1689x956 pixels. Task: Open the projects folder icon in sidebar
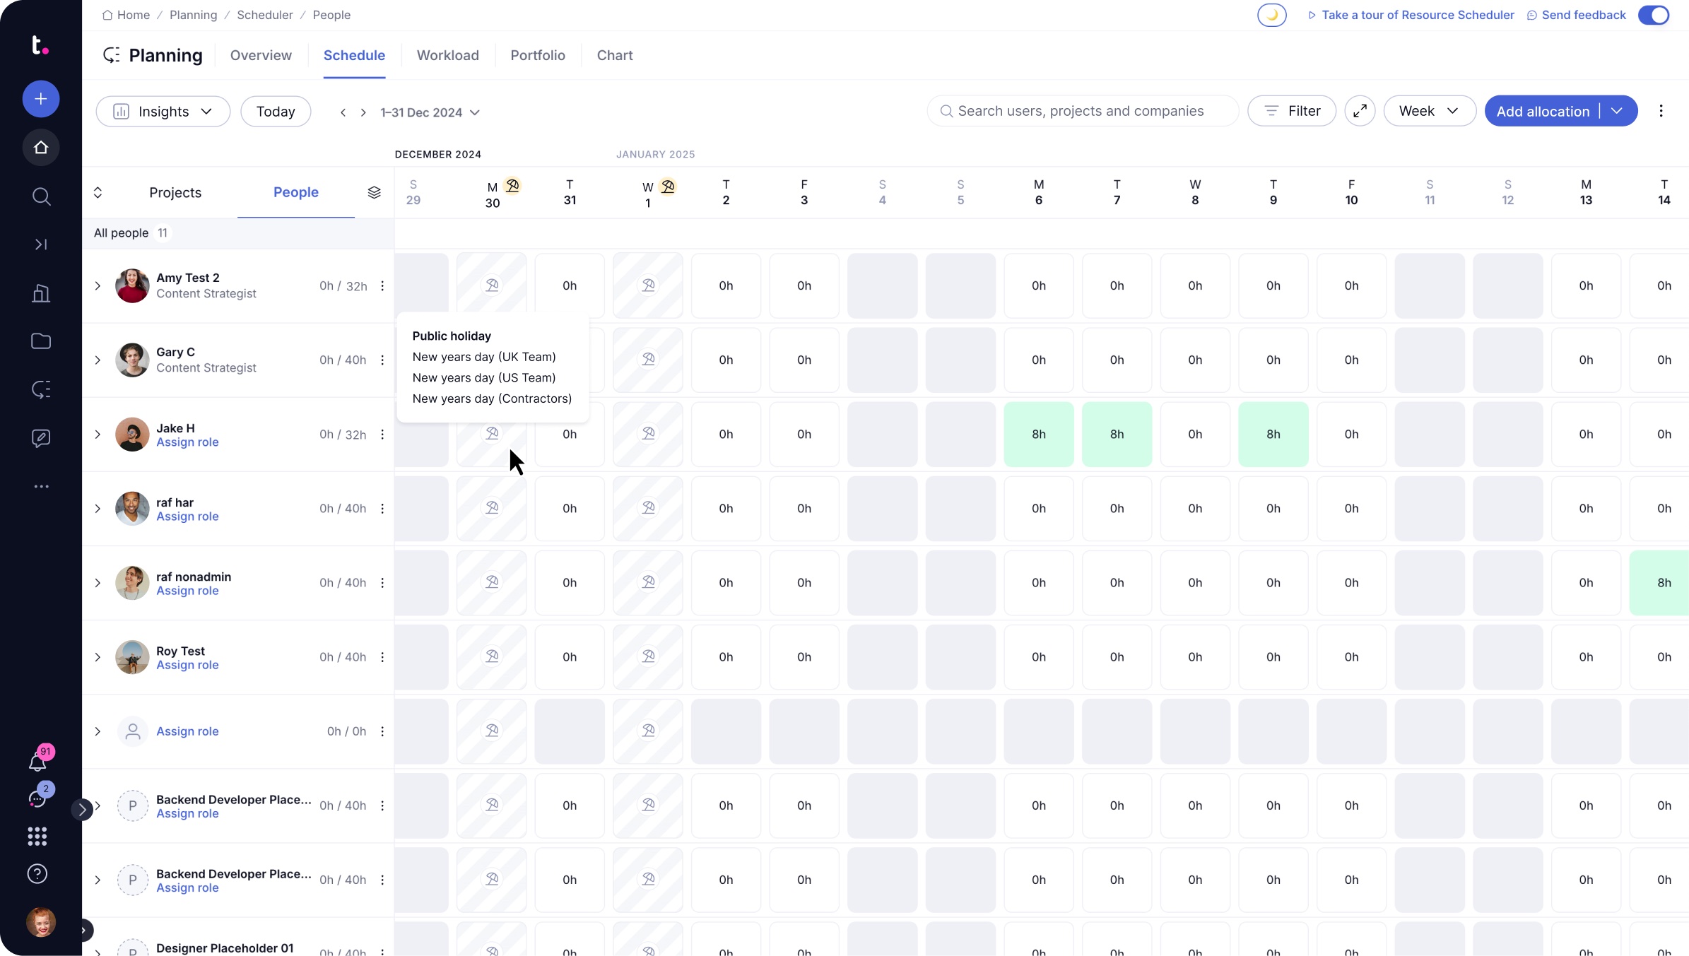41,341
